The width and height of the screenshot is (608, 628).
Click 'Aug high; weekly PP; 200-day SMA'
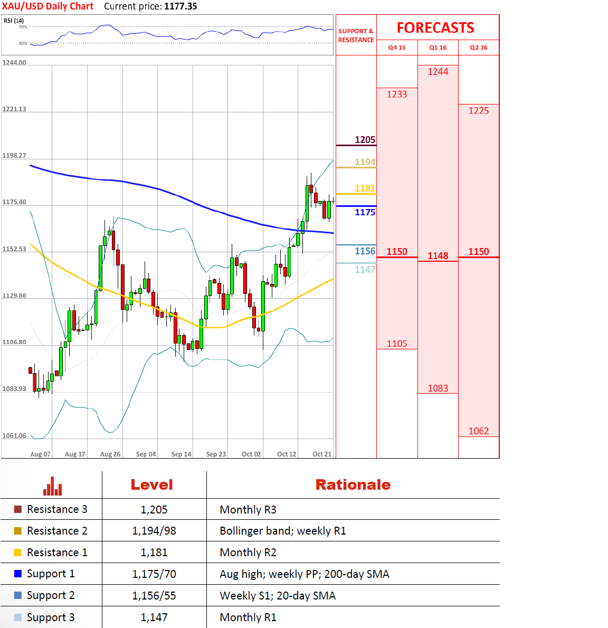coord(305,574)
